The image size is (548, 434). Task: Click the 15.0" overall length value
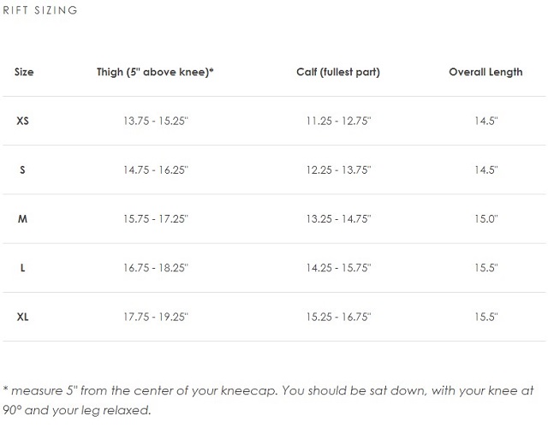point(486,219)
